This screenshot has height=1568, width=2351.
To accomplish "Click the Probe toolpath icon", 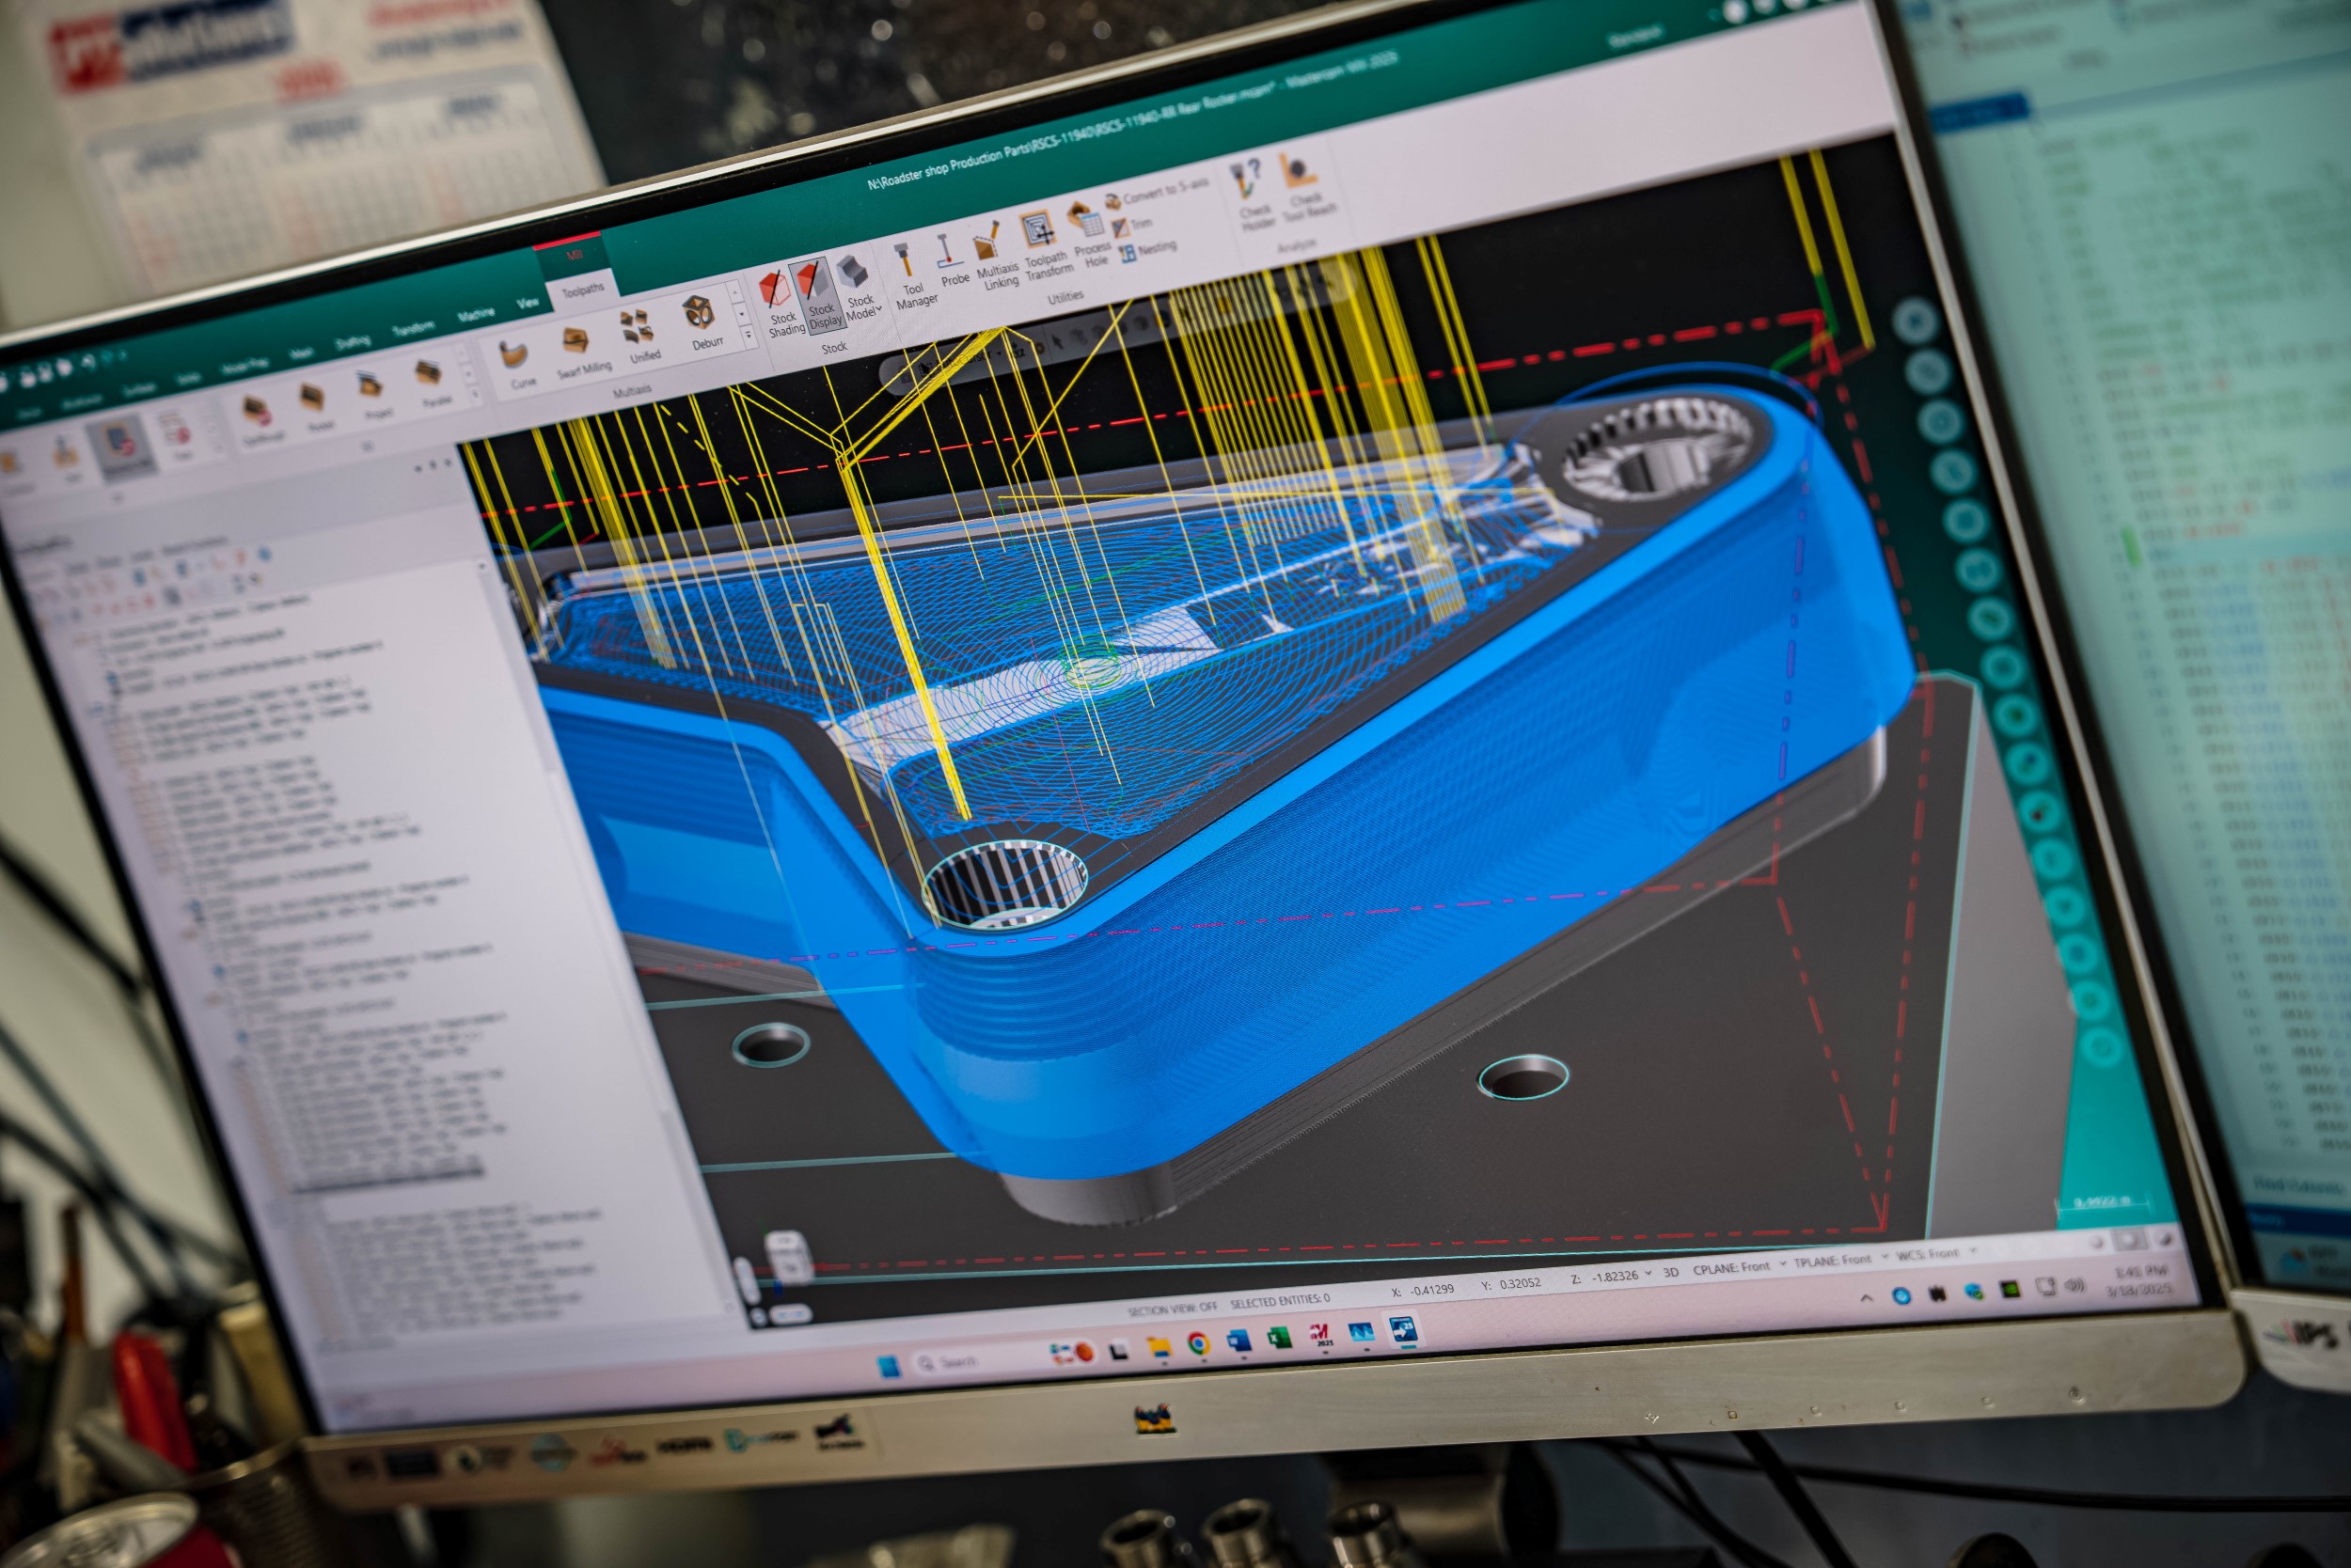I will coord(951,260).
